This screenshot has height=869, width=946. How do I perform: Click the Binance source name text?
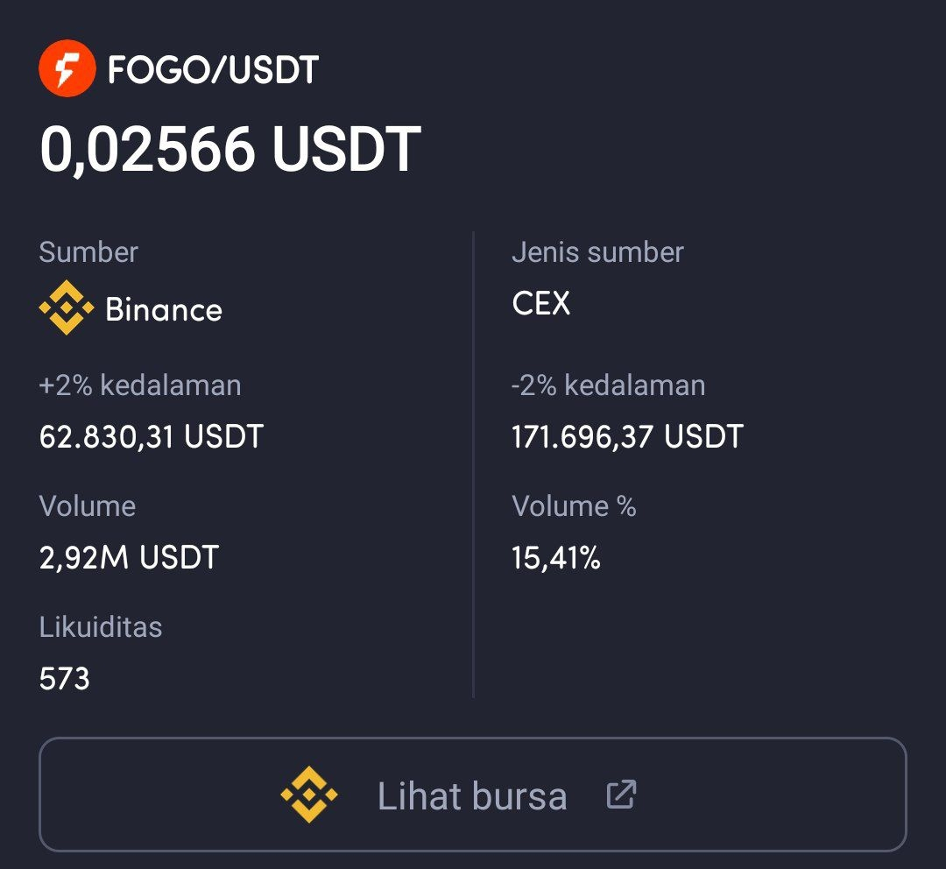164,310
